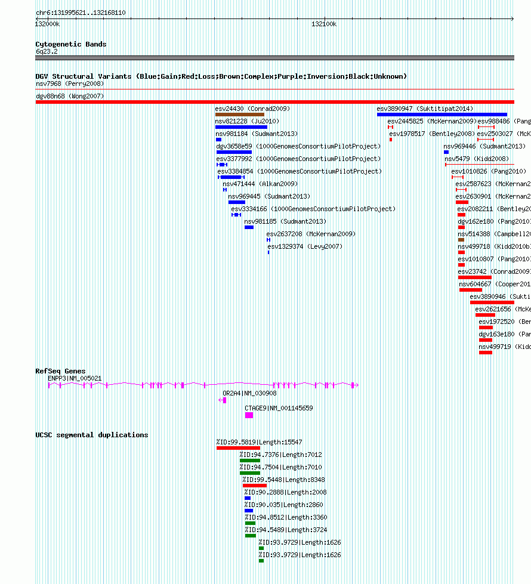Select the 6q23.2 cytogenetic band bar
This screenshot has width=531, height=584.
coord(274,58)
